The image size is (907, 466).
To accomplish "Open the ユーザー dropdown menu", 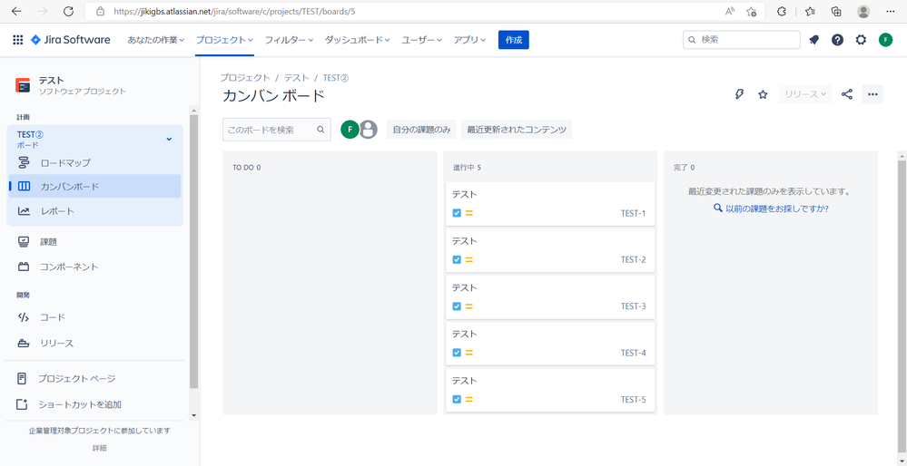I will point(421,40).
